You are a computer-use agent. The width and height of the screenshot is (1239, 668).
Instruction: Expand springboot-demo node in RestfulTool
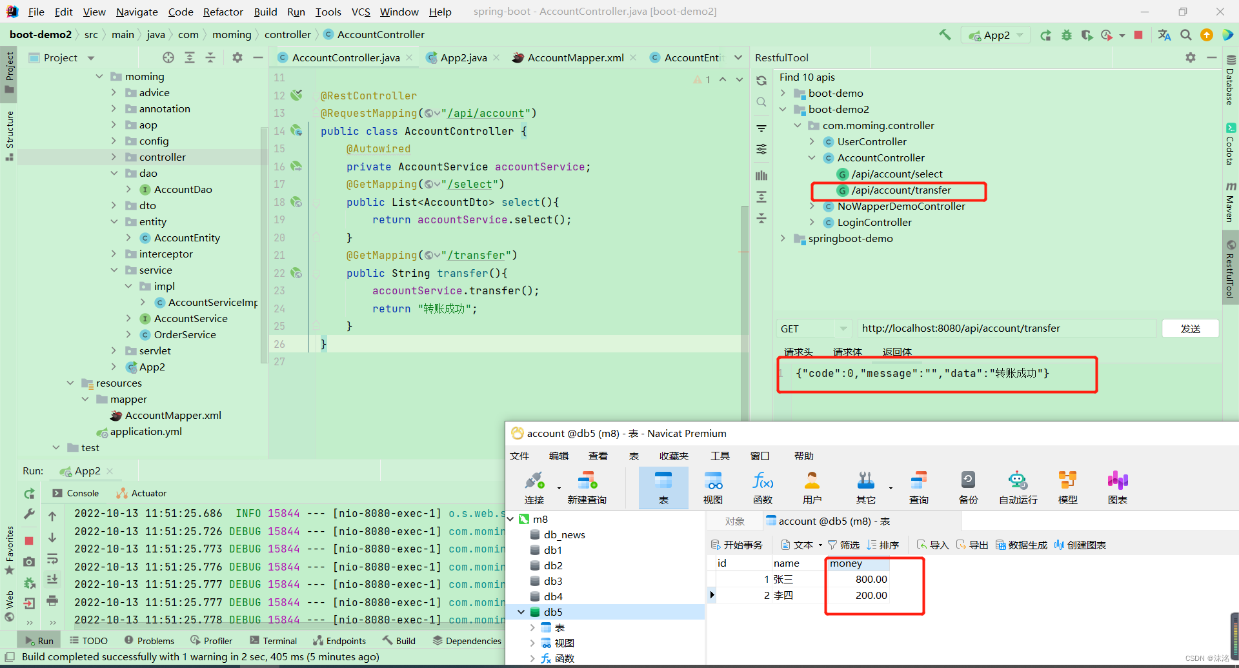[783, 238]
